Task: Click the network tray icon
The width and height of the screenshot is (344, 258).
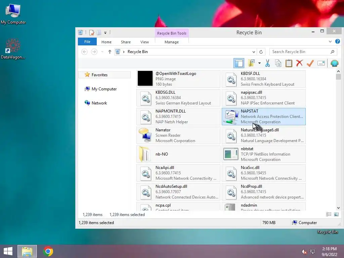Action: click(x=312, y=251)
